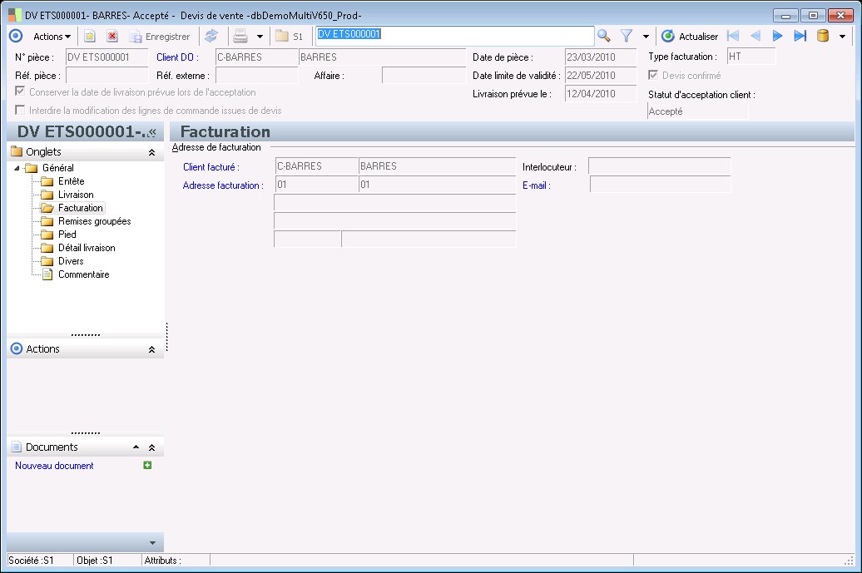
Task: Click the Nouveau document link
Action: (x=54, y=466)
